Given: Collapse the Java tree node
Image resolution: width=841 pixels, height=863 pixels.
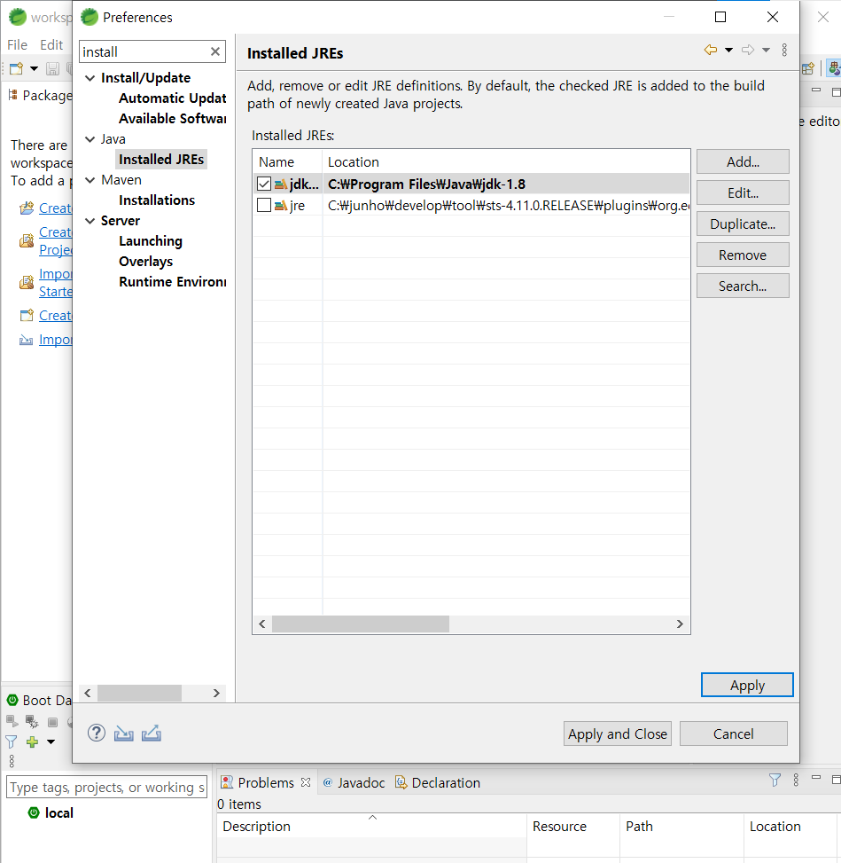Looking at the screenshot, I should [90, 139].
